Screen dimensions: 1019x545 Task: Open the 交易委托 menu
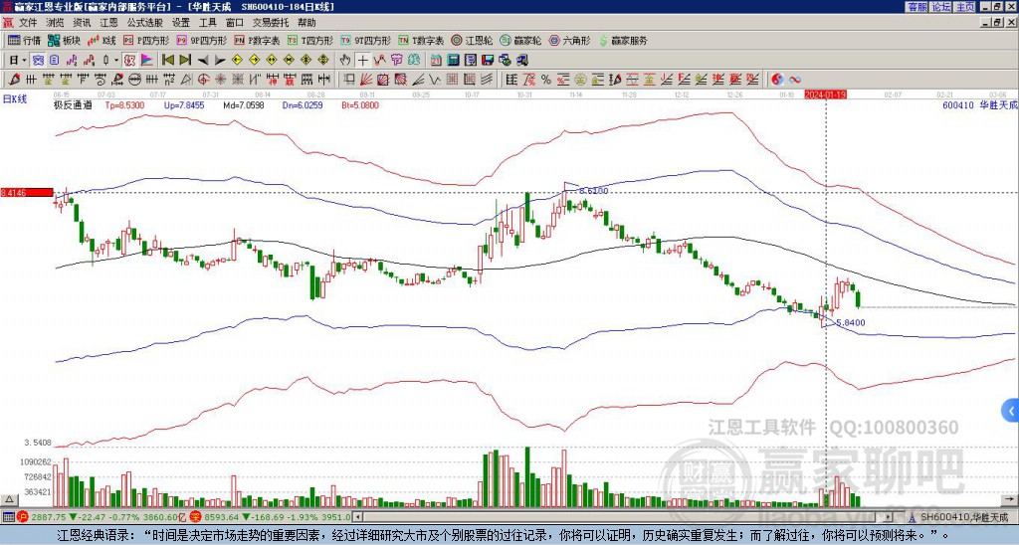(271, 23)
